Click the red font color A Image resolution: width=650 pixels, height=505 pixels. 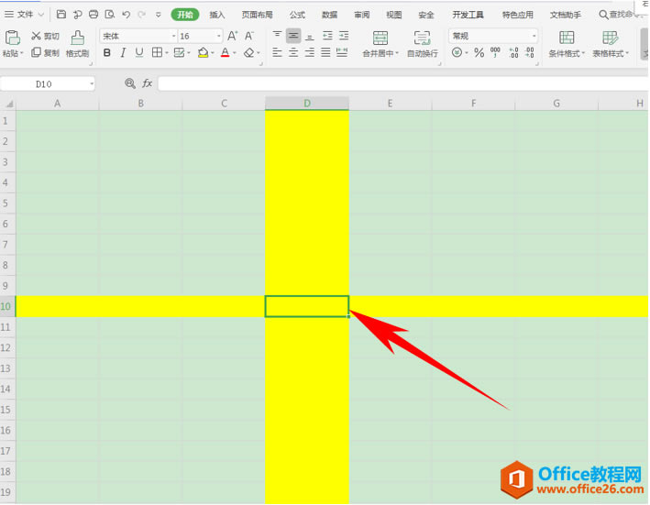[226, 52]
